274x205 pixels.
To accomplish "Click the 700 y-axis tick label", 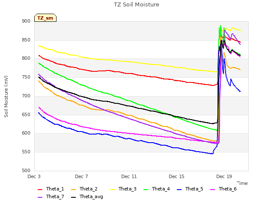I will click(x=26, y=96).
